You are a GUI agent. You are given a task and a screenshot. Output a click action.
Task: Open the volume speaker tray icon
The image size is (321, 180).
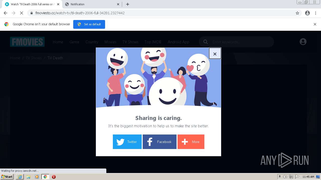click(285, 177)
